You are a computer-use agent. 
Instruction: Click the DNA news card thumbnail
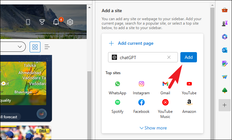click(26, 133)
